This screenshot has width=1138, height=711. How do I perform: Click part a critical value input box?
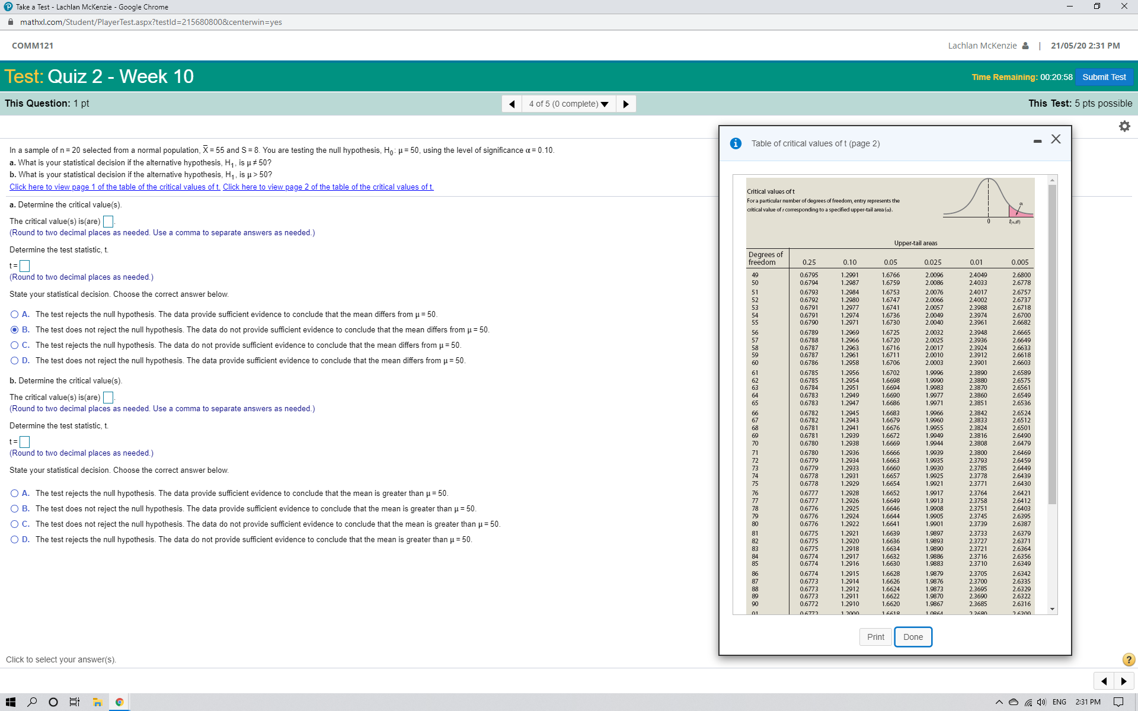tap(108, 222)
